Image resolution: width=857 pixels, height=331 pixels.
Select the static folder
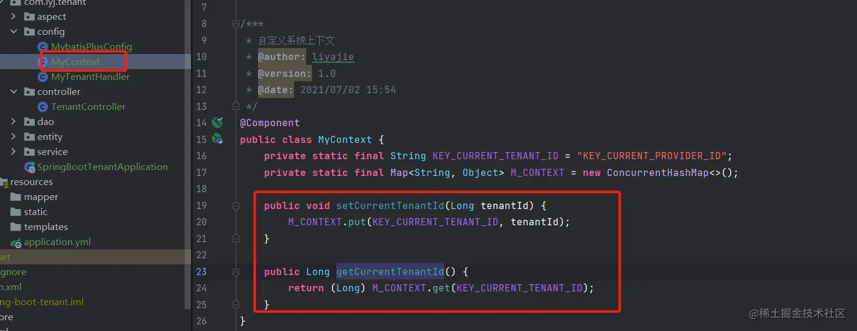pos(35,212)
